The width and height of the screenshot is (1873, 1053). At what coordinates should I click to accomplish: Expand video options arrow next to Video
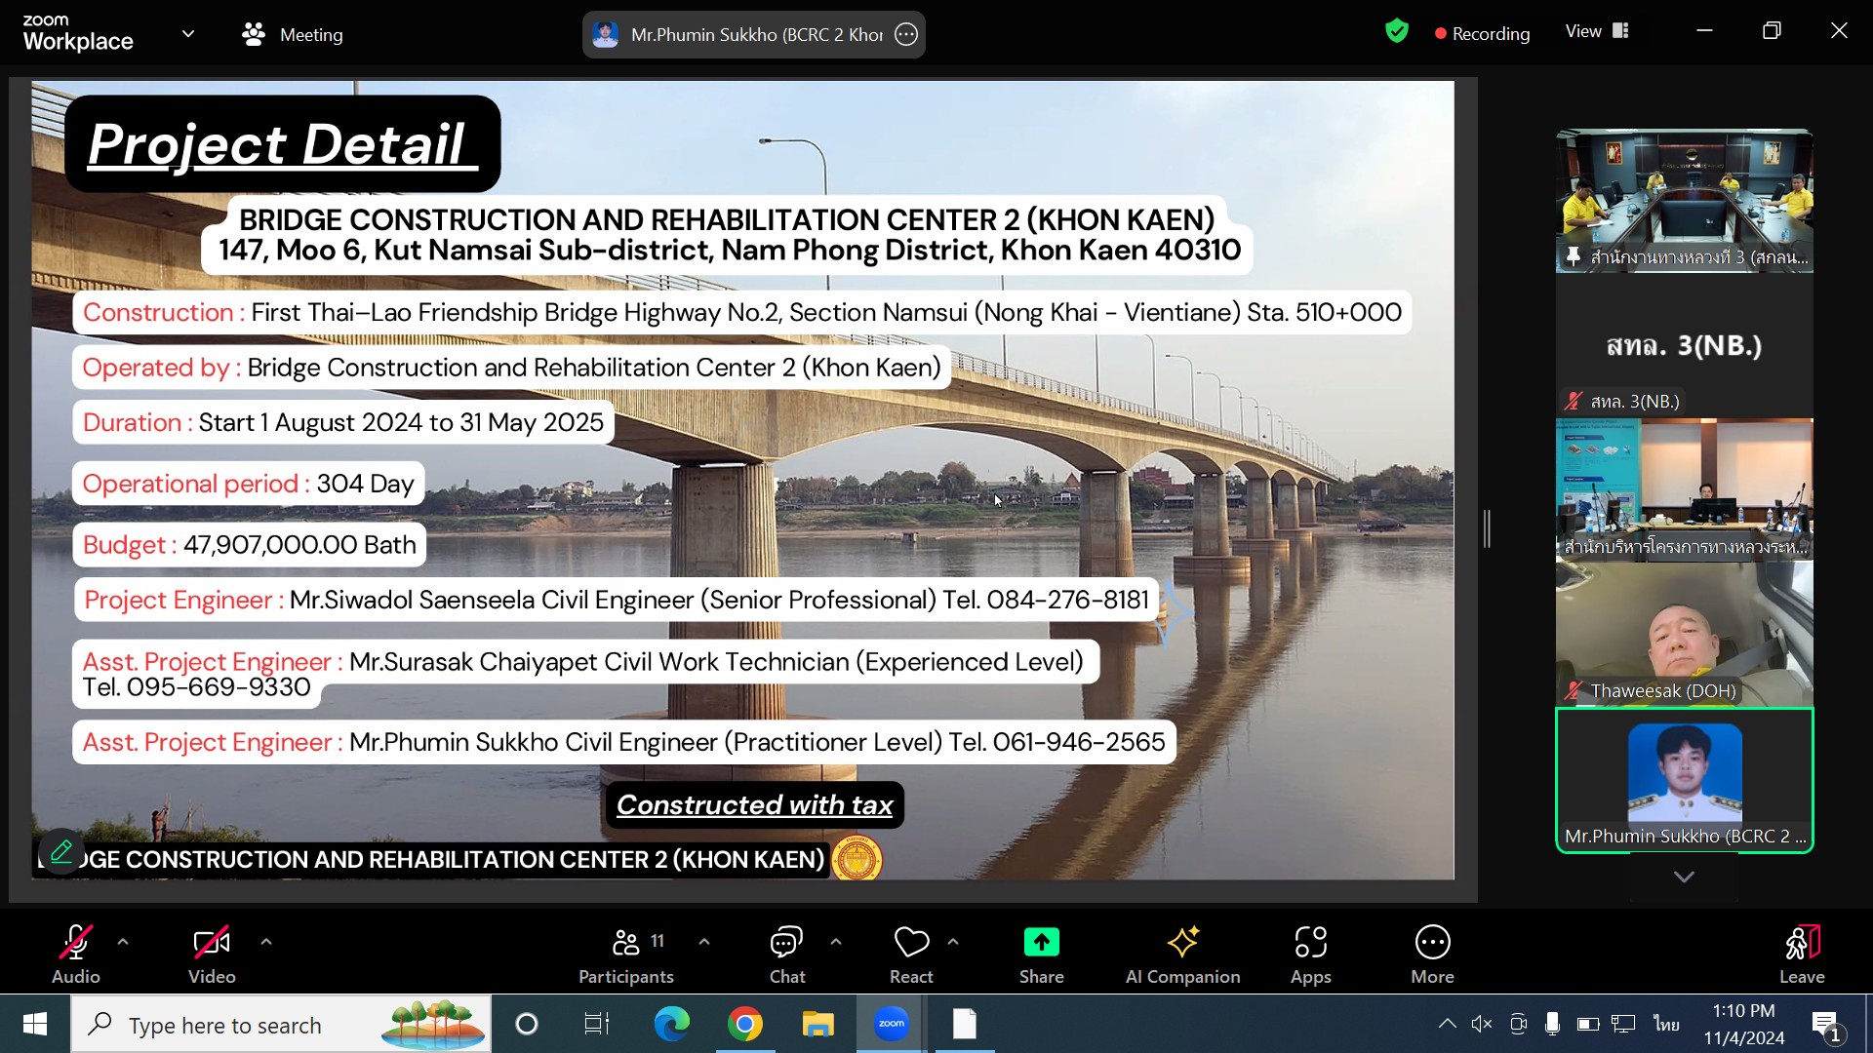pos(266,942)
